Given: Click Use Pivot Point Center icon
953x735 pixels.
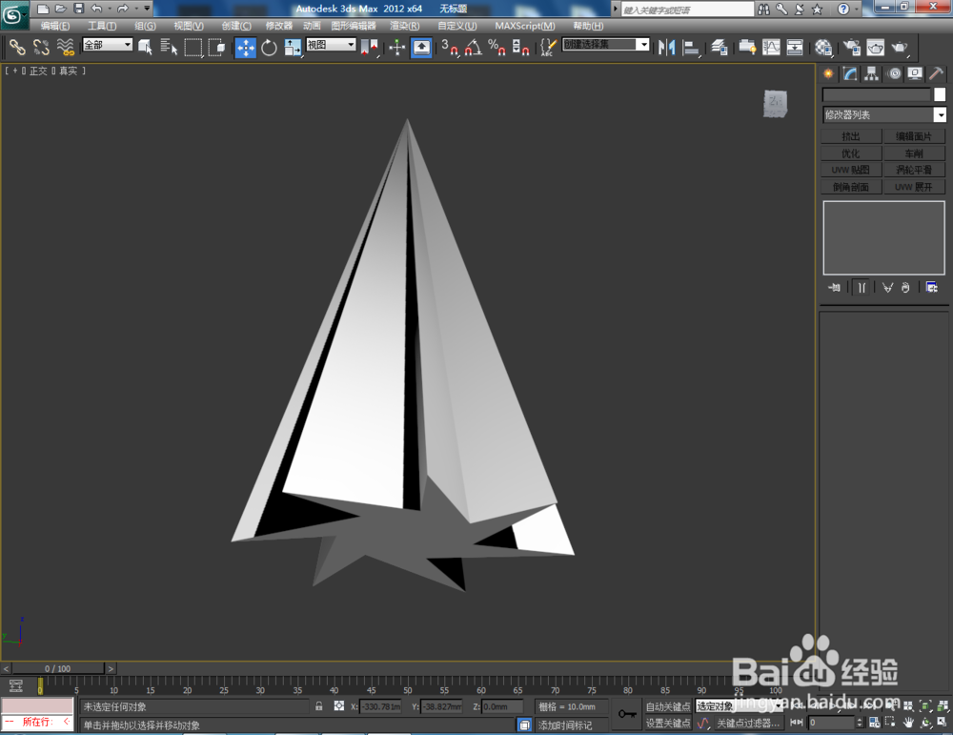Looking at the screenshot, I should tap(369, 48).
